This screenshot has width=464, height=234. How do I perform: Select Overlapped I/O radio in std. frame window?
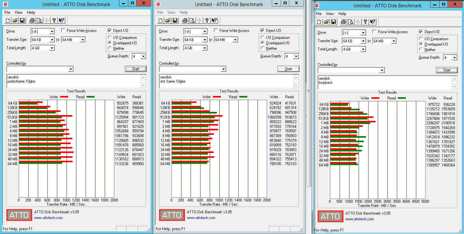(263, 43)
